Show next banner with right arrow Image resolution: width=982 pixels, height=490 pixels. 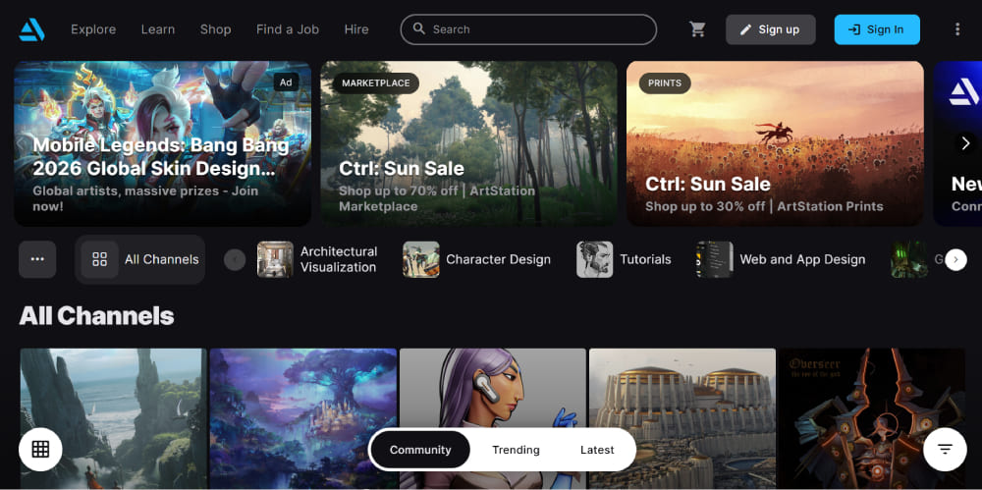pos(965,143)
